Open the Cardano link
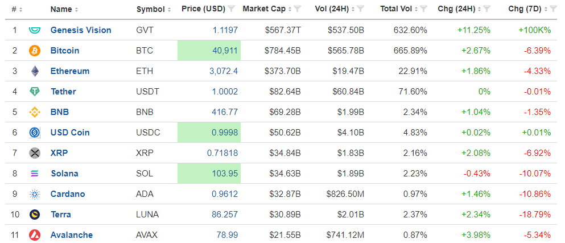Screen dimensions: 565x243 [x=68, y=194]
